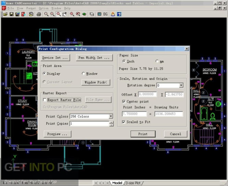Close the Print Configuration Dialog
The width and height of the screenshot is (228, 186).
[x=187, y=49]
